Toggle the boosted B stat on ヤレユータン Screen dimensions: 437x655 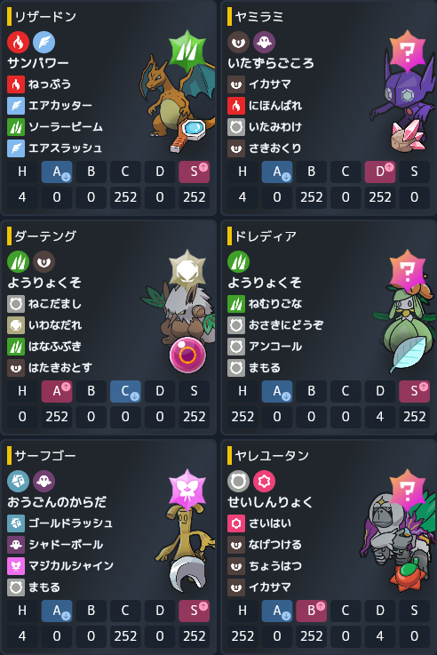(x=312, y=611)
